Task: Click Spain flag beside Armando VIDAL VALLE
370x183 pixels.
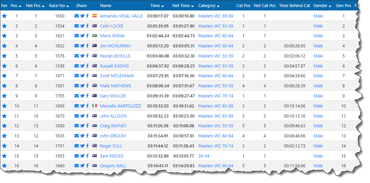Action: pos(95,16)
